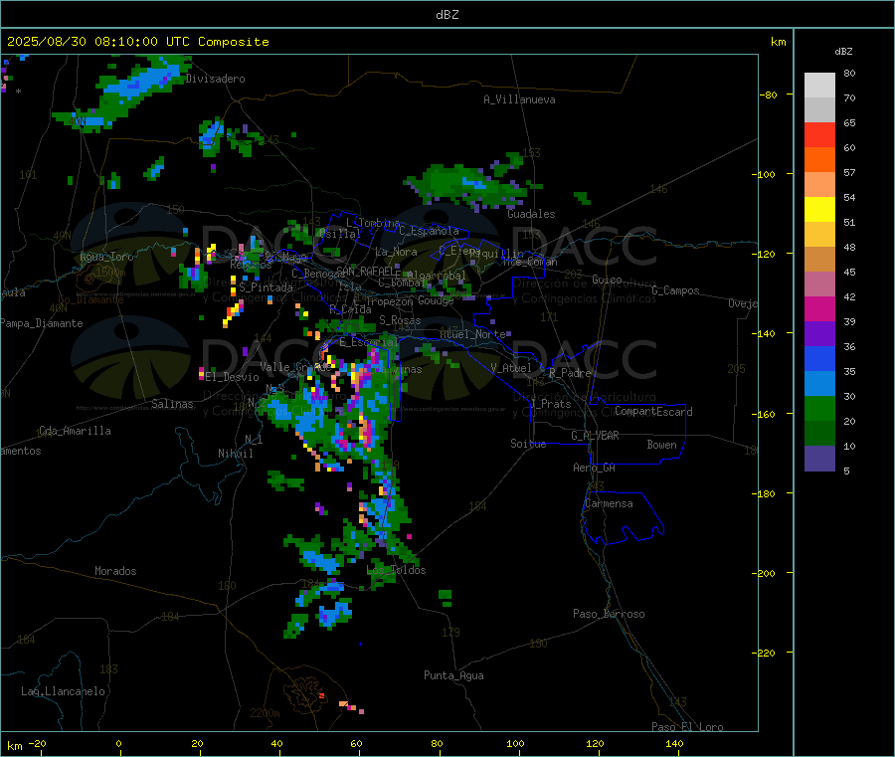Click the G_Campos location label
This screenshot has height=757, width=895.
click(x=676, y=290)
